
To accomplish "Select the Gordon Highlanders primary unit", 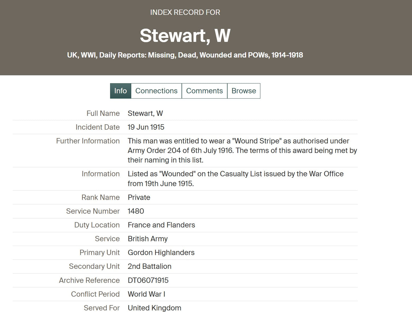I will click(x=161, y=253).
